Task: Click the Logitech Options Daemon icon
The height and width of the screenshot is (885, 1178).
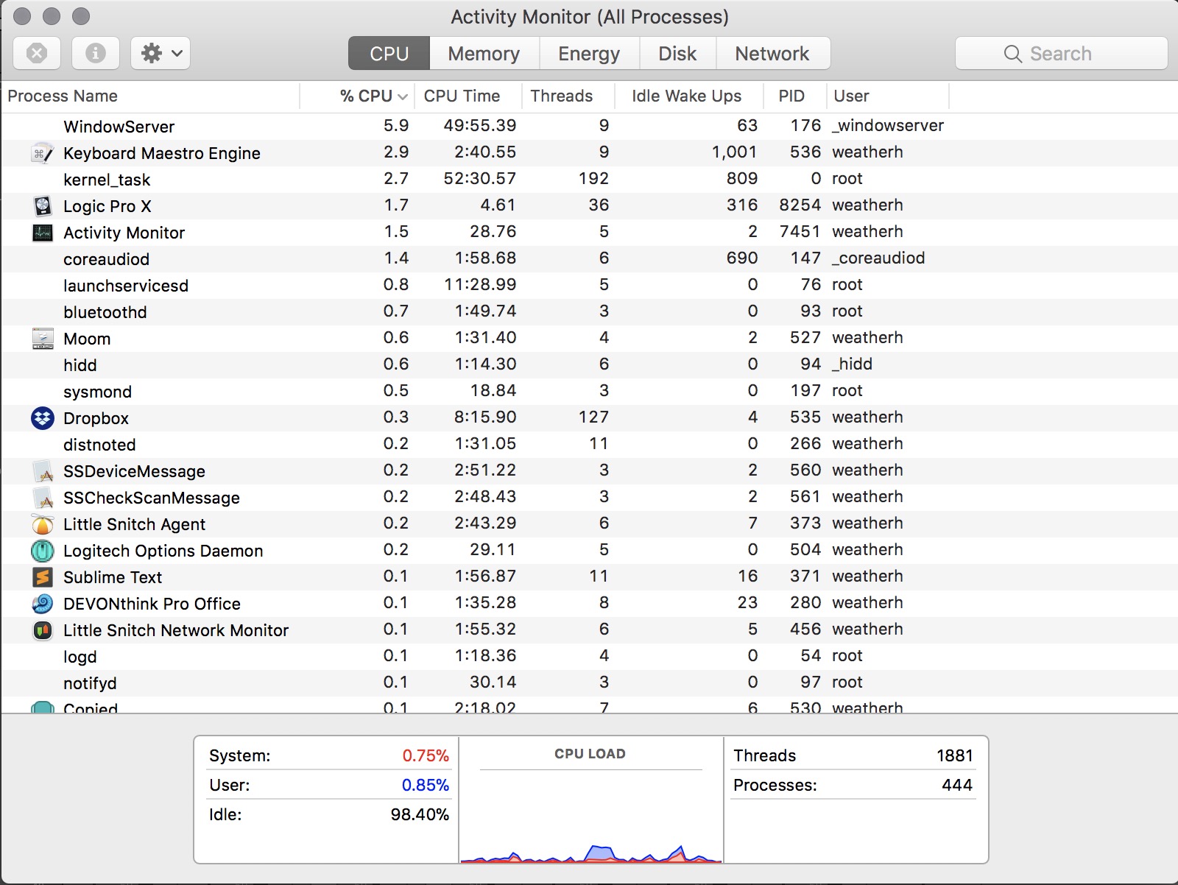Action: (x=43, y=551)
